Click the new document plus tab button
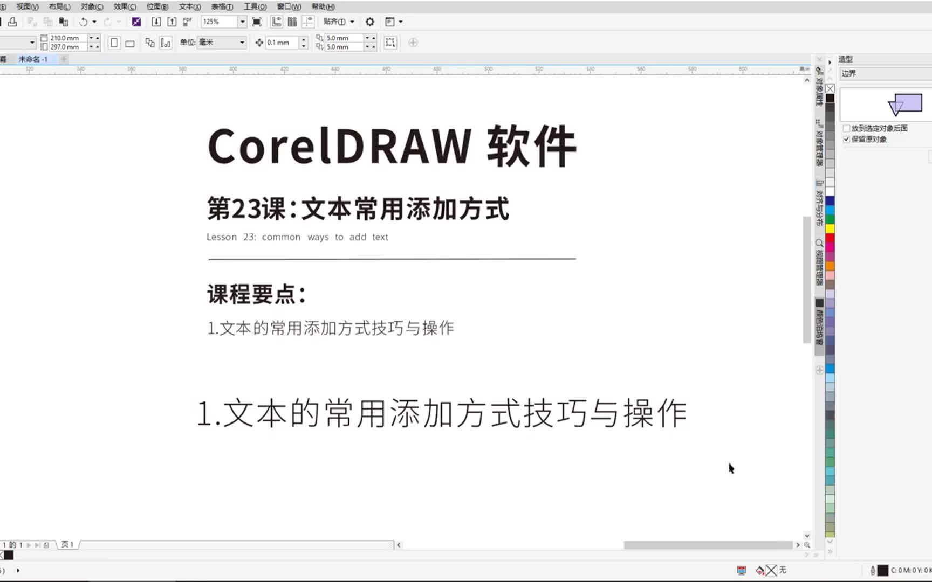This screenshot has width=932, height=582. [x=64, y=59]
